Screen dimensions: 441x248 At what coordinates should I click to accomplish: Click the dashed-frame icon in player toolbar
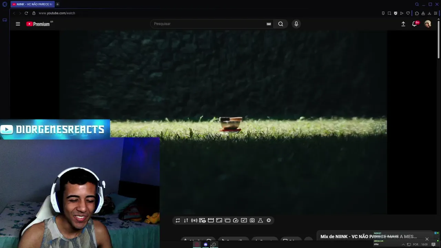coord(227,220)
